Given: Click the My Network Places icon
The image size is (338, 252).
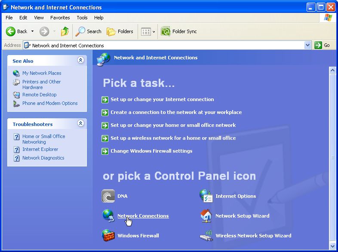Looking at the screenshot, I should (x=16, y=73).
